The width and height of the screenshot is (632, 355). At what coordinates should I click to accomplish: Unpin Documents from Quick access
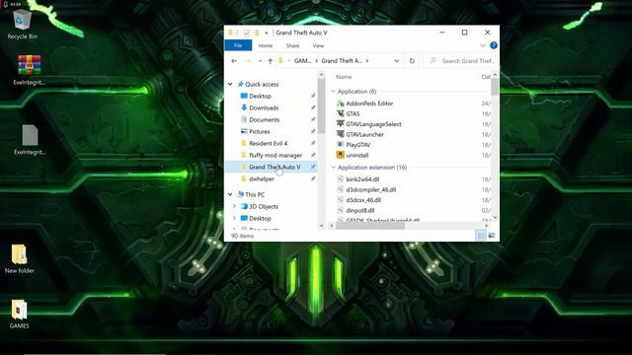coord(313,119)
